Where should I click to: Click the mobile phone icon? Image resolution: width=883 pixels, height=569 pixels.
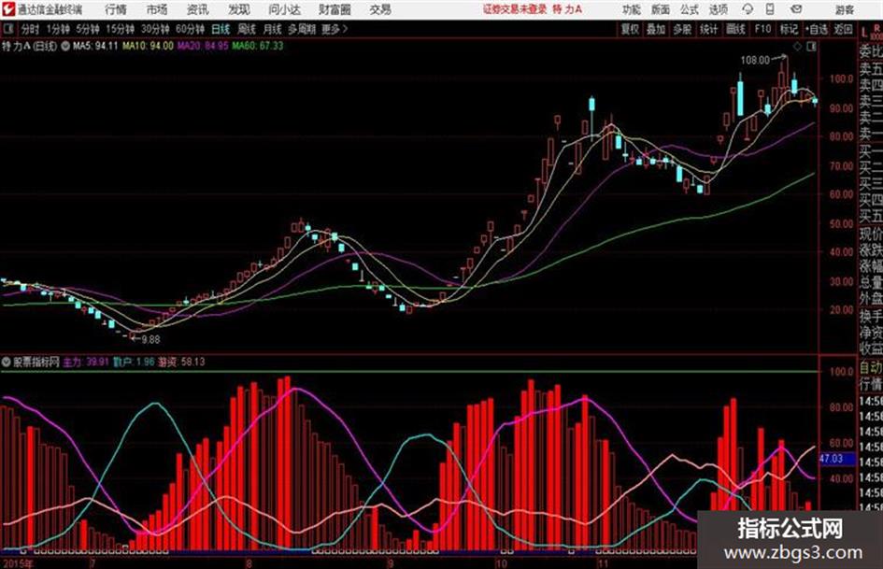pyautogui.click(x=770, y=9)
